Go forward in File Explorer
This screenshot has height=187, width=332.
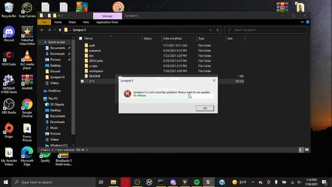(49, 30)
